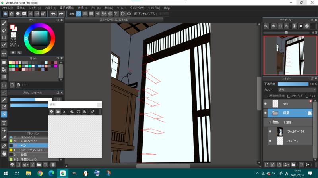Select the Gradient tool

point(4,77)
